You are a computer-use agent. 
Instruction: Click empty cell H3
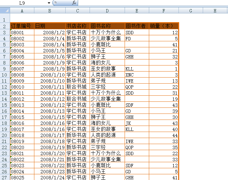[215, 32]
